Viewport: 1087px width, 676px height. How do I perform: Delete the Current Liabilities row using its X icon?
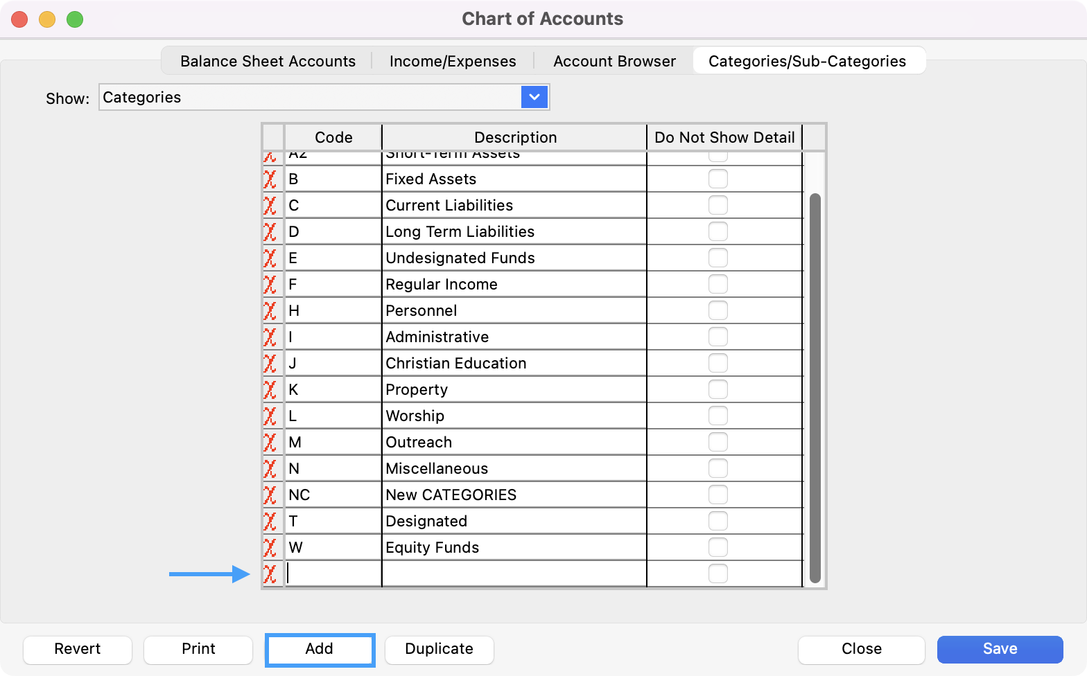[270, 206]
